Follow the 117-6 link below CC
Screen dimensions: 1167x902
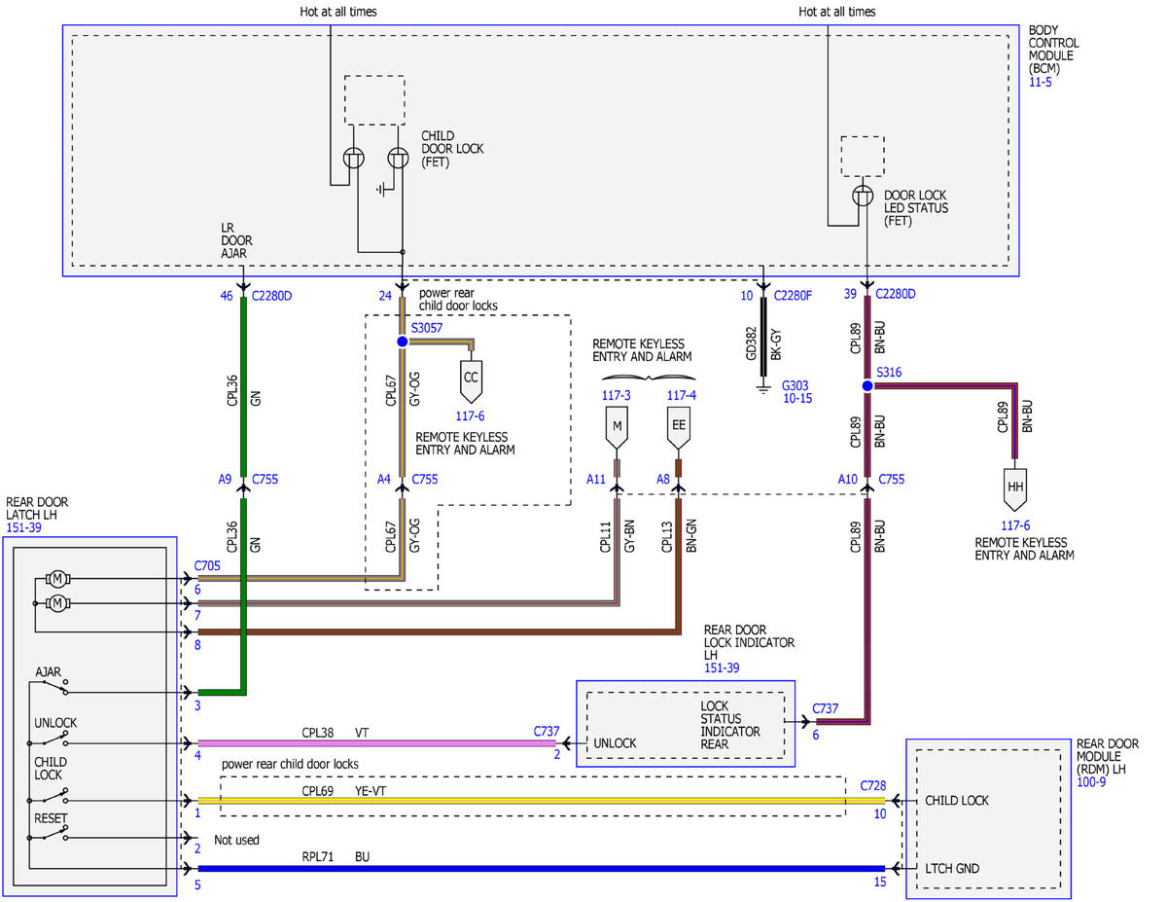tap(470, 415)
